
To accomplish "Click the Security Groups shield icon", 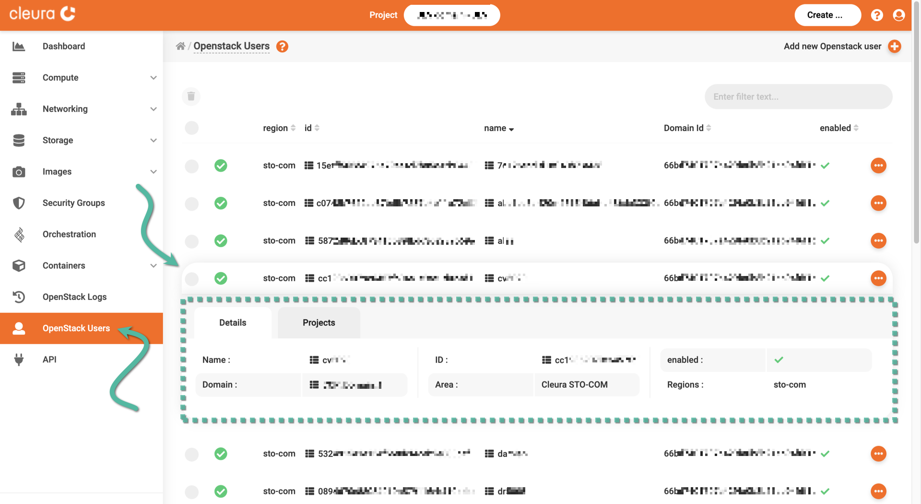I will click(19, 203).
